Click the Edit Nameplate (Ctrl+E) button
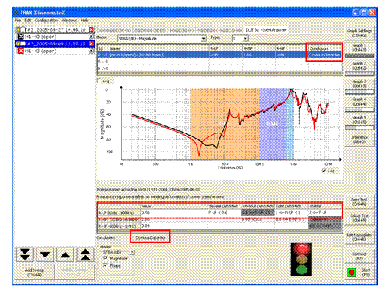This screenshot has height=291, width=388. pos(359,237)
